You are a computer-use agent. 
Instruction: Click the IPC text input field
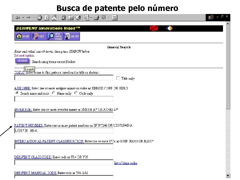click(x=64, y=146)
